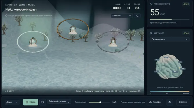
Task: Toggle the ДЕМО badge in Карта ЭЭГ
Action: (x=186, y=33)
